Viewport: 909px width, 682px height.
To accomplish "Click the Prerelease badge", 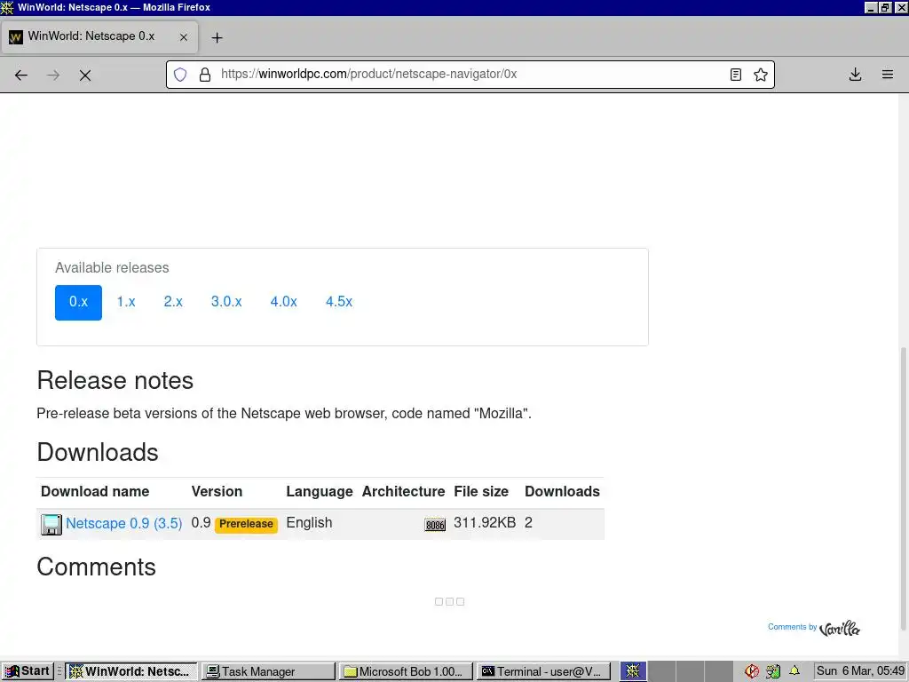I will point(246,524).
